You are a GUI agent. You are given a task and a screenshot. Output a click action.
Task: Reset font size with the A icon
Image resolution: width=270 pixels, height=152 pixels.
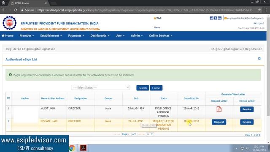[216, 18]
